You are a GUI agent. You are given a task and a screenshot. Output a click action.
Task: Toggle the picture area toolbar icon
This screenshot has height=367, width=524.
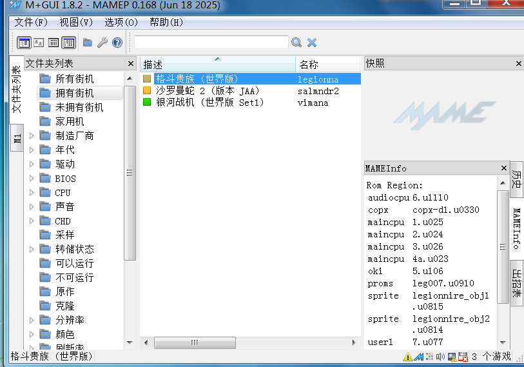tap(39, 43)
